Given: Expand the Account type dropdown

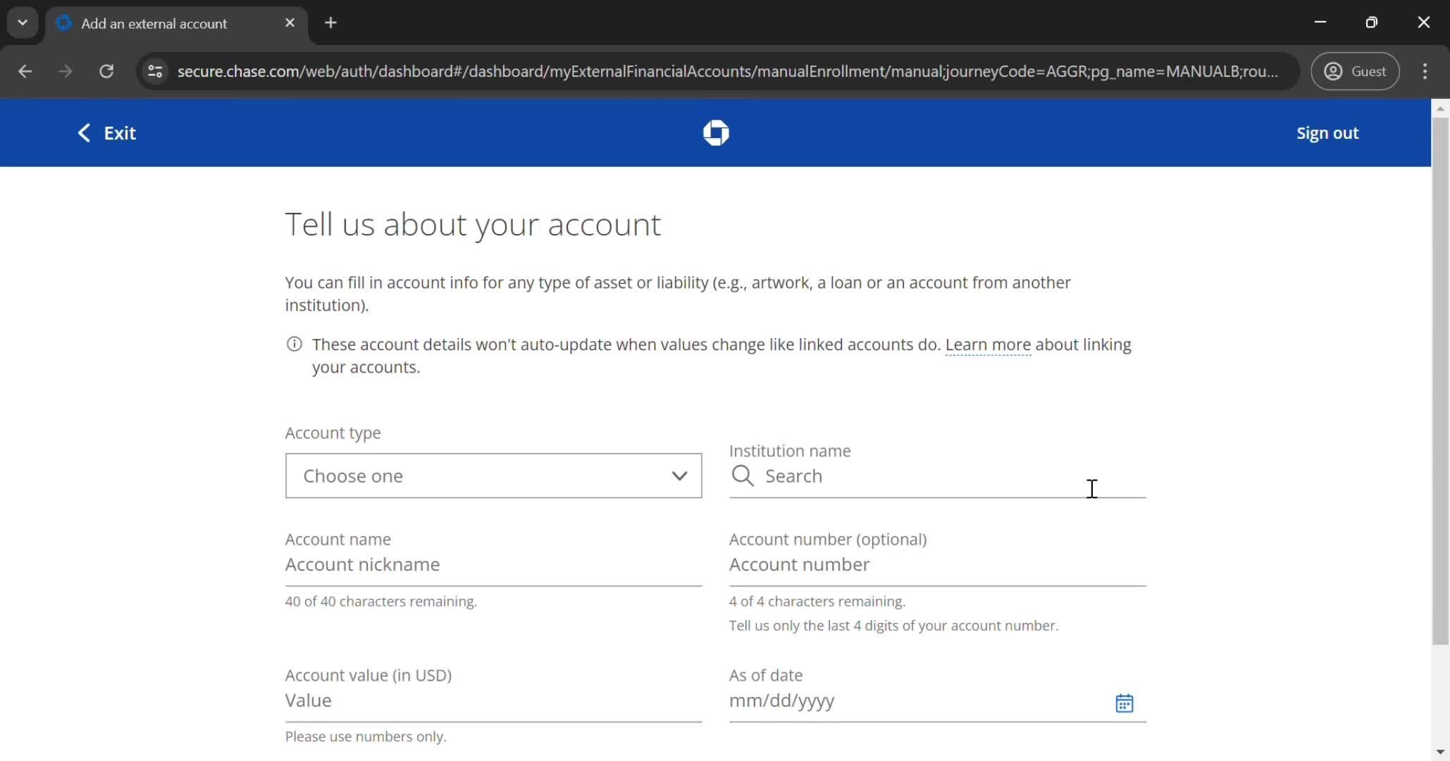Looking at the screenshot, I should point(494,475).
